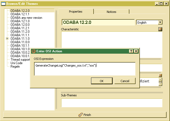Cancel the Enter OSI Action dialog
This screenshot has height=121, width=170.
click(125, 81)
